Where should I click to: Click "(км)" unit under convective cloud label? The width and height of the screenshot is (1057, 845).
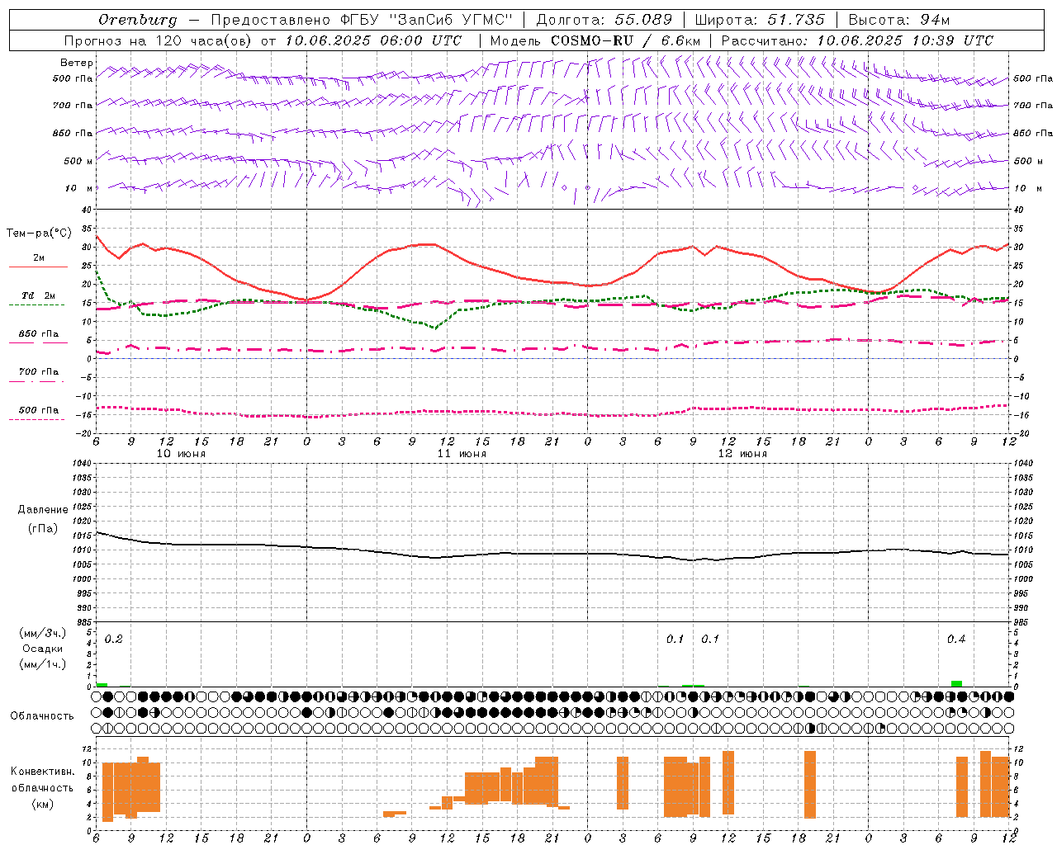(42, 803)
